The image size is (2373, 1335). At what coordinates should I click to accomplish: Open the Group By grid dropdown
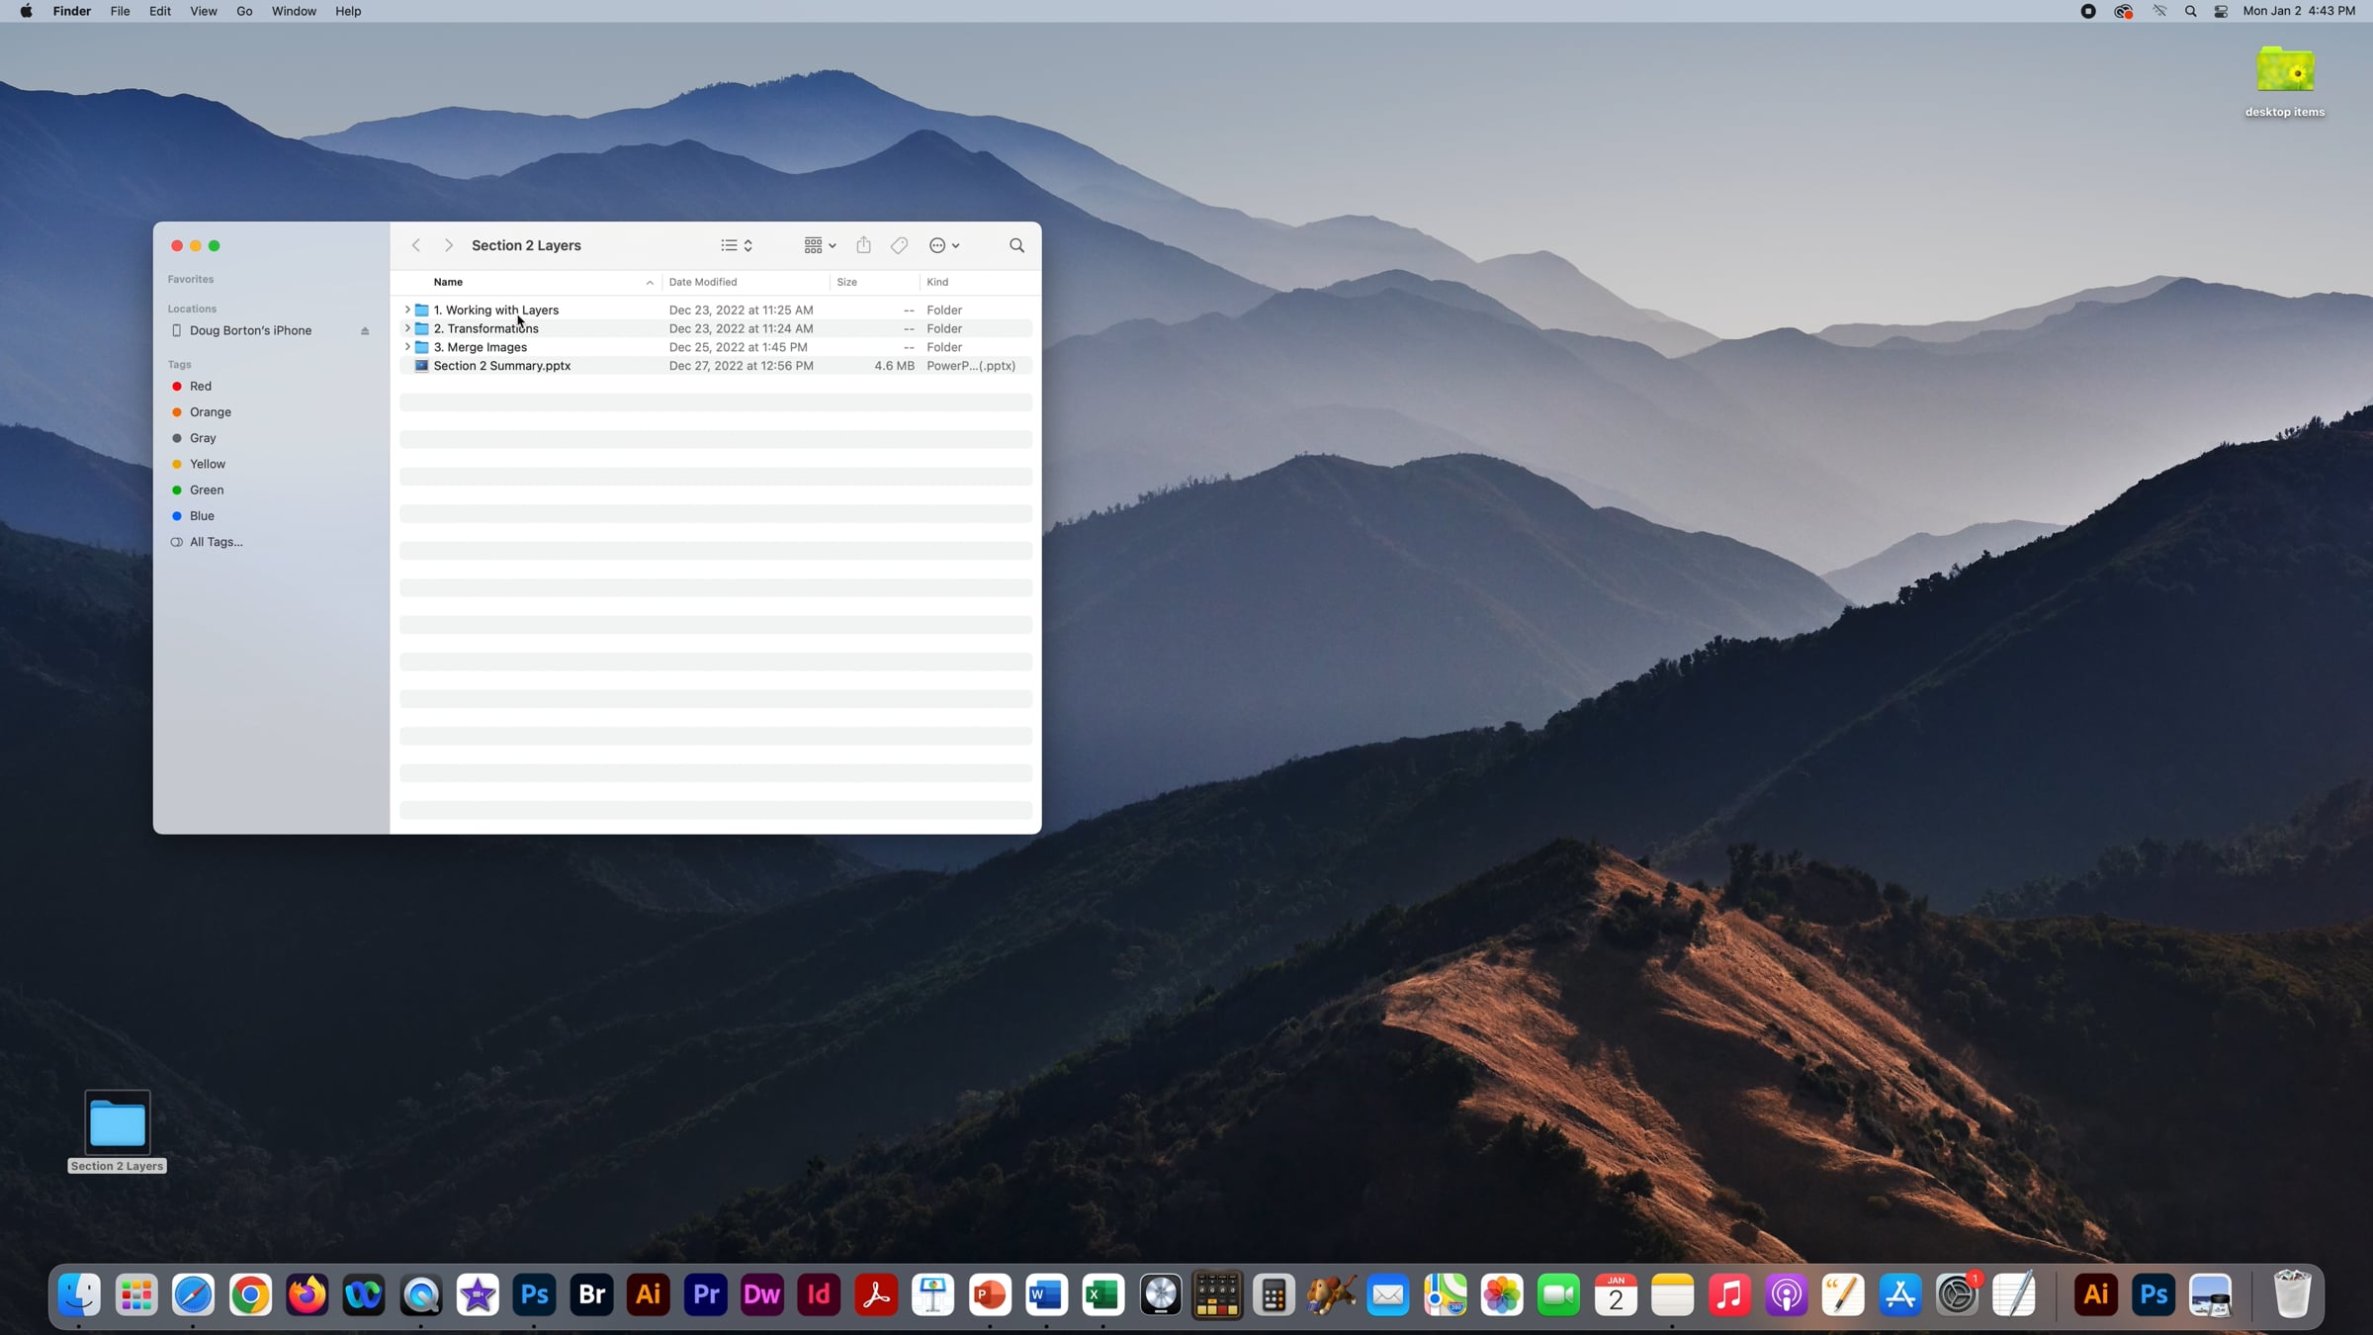click(820, 245)
